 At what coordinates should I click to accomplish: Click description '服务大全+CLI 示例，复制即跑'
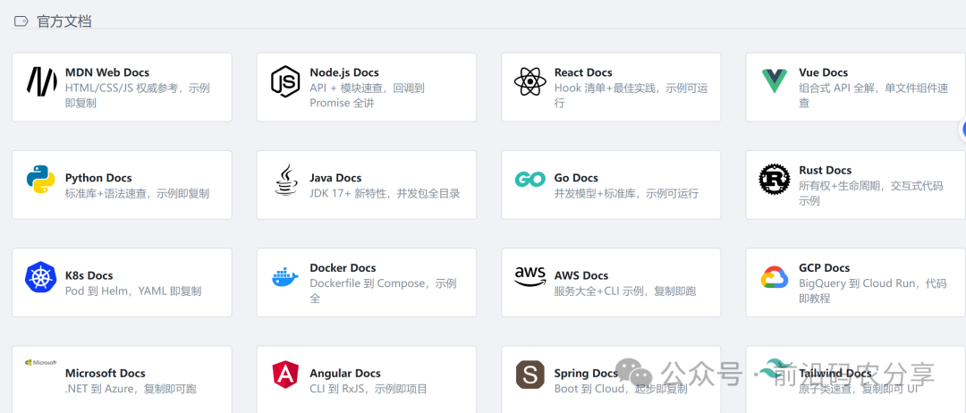coord(625,291)
